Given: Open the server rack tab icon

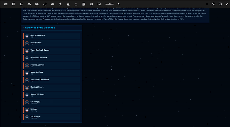Looking at the screenshot, I should [84, 4].
